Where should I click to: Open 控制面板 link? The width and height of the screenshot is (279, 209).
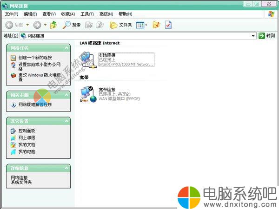pyautogui.click(x=27, y=131)
